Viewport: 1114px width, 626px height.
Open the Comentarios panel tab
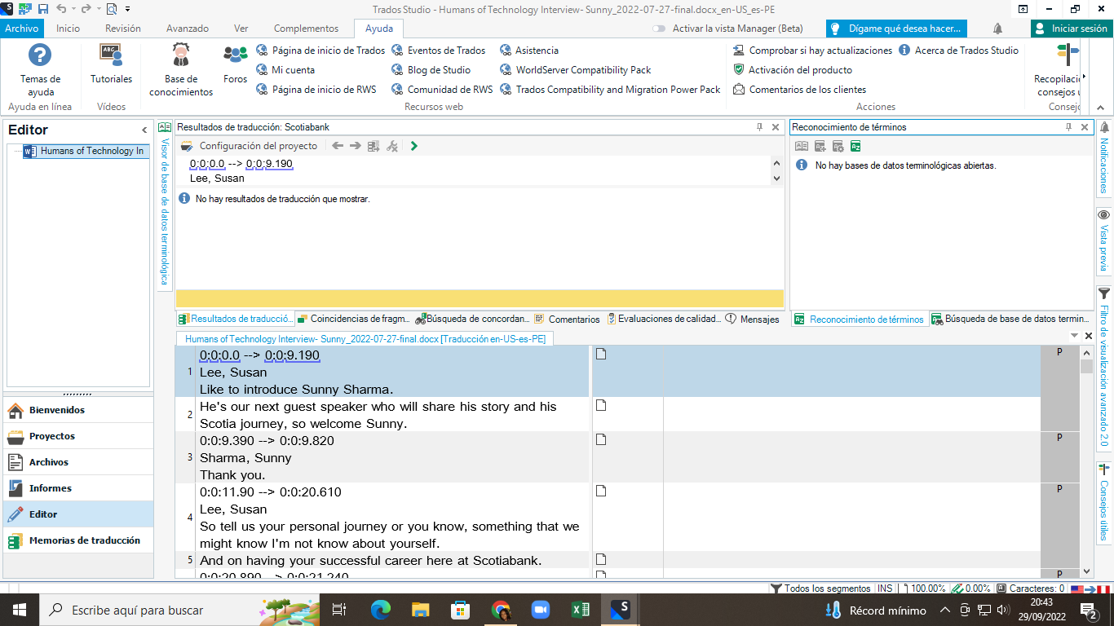click(x=568, y=320)
